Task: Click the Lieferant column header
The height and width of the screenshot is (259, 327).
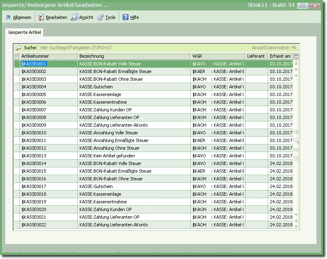Action: tap(256, 56)
